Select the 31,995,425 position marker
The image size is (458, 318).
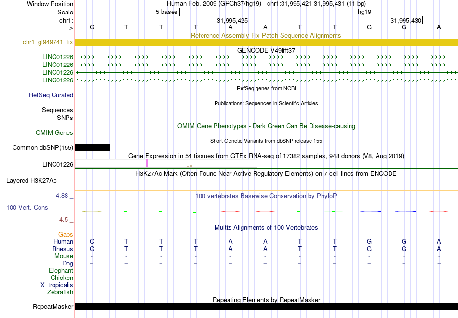[233, 20]
